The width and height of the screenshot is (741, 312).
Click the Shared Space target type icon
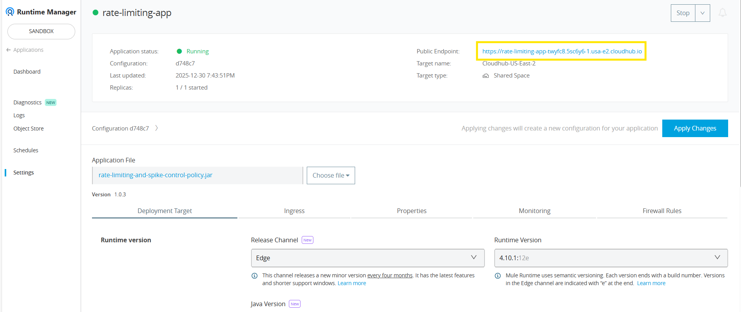[x=486, y=76]
